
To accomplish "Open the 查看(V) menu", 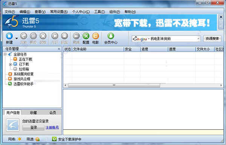I will pos(40,12).
